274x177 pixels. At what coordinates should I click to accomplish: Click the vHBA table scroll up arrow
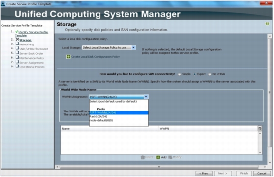point(260,133)
